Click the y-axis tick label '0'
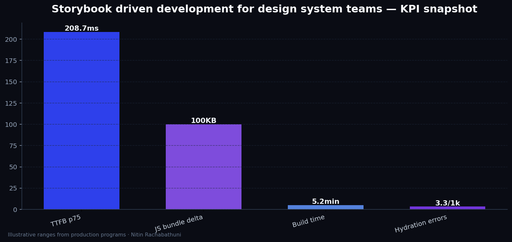The image size is (512, 242). pyautogui.click(x=15, y=210)
